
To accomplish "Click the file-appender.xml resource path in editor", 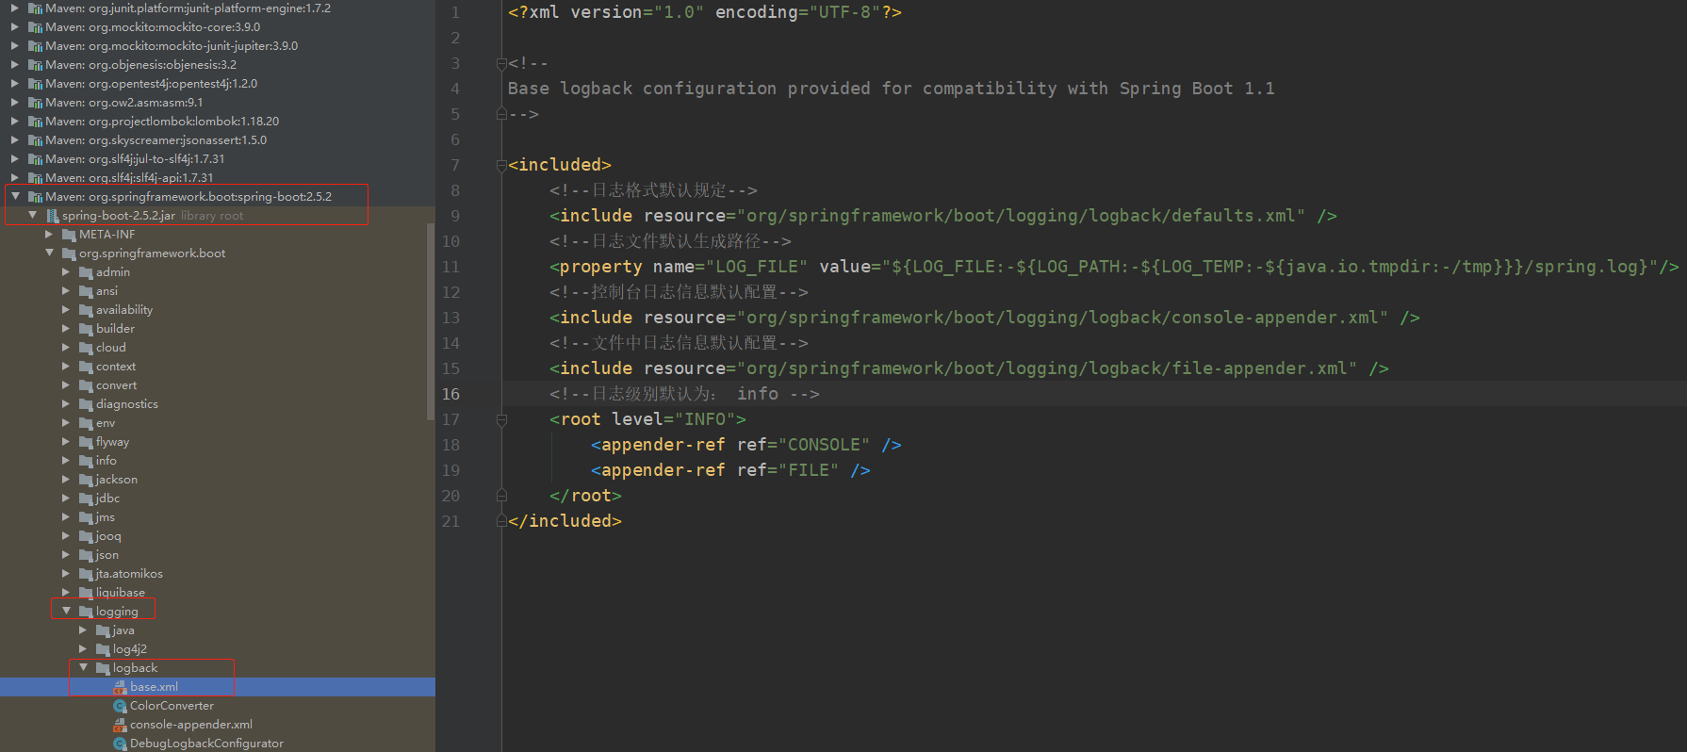I will point(1047,368).
